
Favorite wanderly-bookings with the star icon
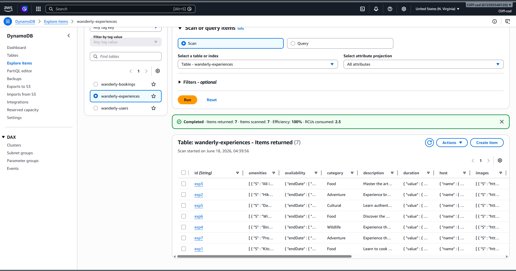154,84
